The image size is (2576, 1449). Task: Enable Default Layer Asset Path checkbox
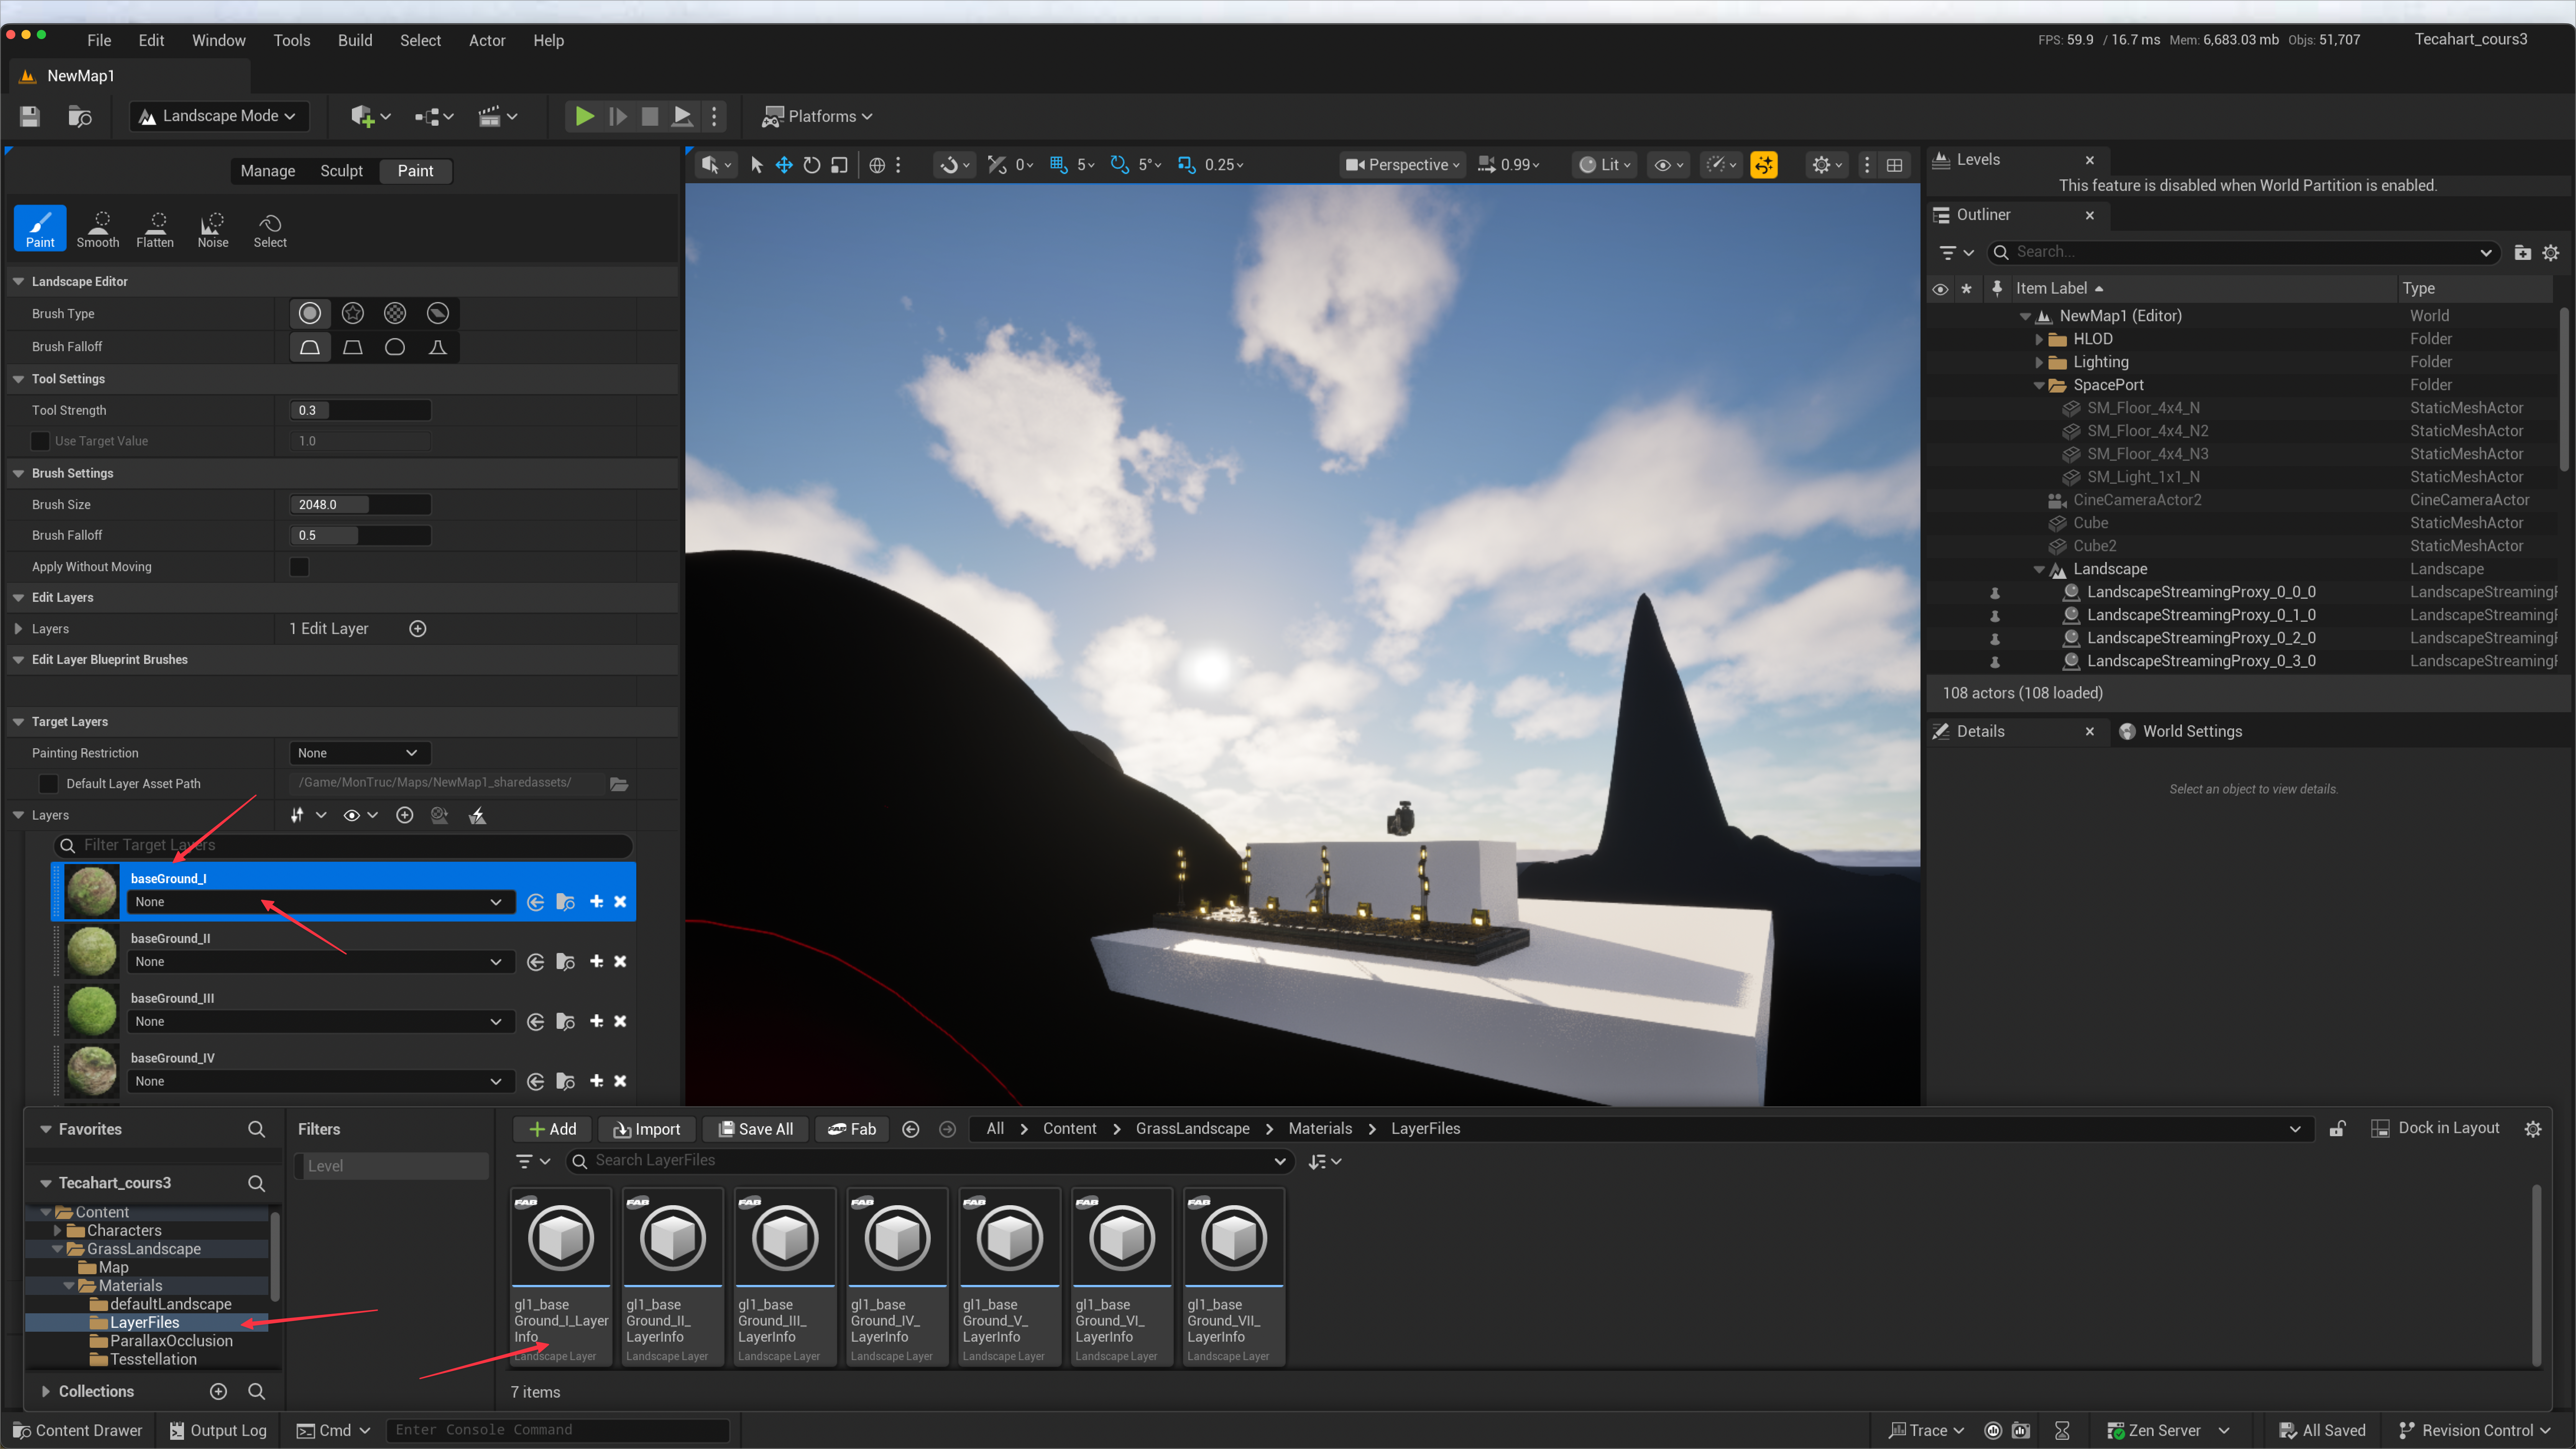[48, 784]
